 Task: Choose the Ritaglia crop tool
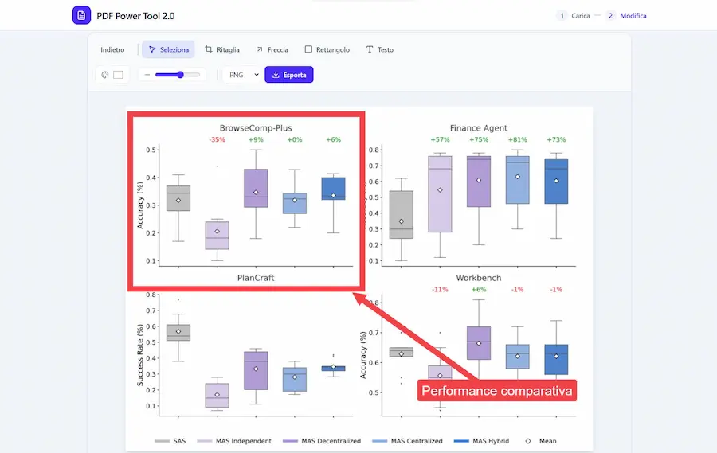222,49
